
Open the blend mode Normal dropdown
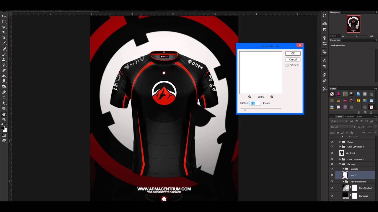click(343, 127)
